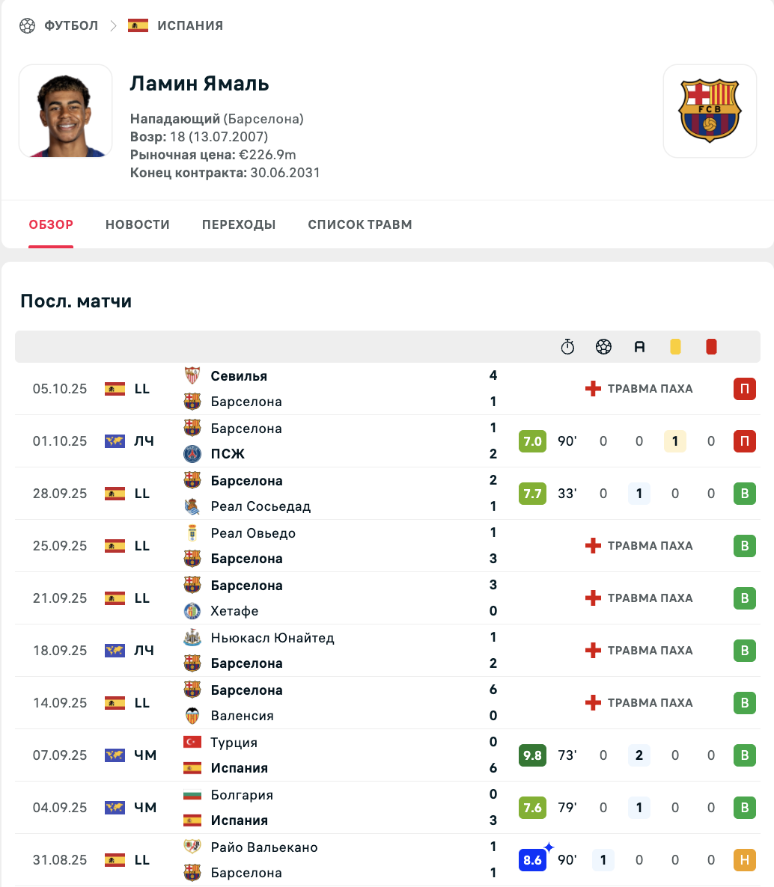Open the FC Barcelona club logo

tap(709, 111)
